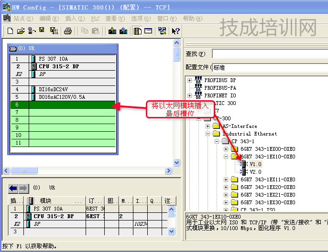This screenshot has width=328, height=252.
Task: Click the 插.. column header
Action: pos(16,200)
